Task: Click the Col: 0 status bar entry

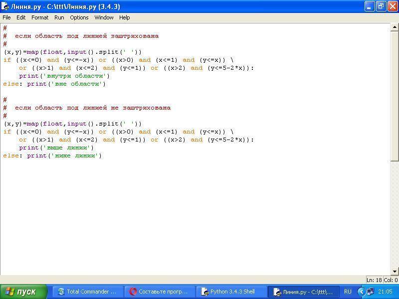Action: click(x=391, y=280)
